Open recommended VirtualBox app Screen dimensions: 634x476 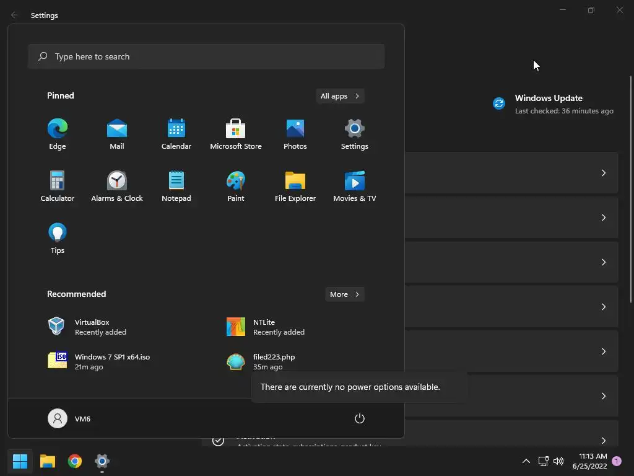[87, 327]
